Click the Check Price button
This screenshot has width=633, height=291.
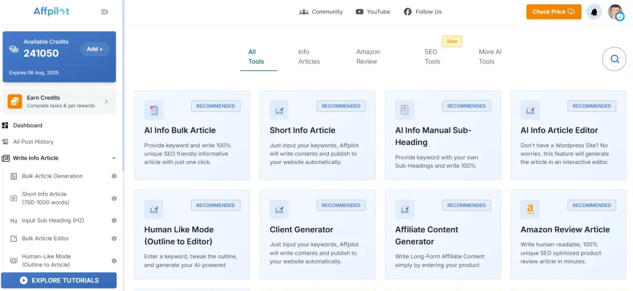[x=553, y=12]
